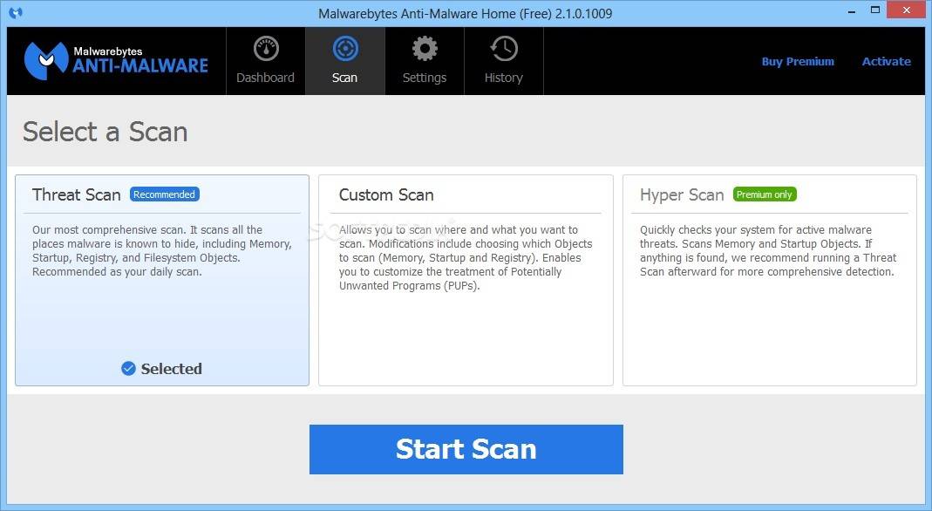Image resolution: width=932 pixels, height=511 pixels.
Task: Click the Dashboard gauge icon
Action: click(265, 49)
